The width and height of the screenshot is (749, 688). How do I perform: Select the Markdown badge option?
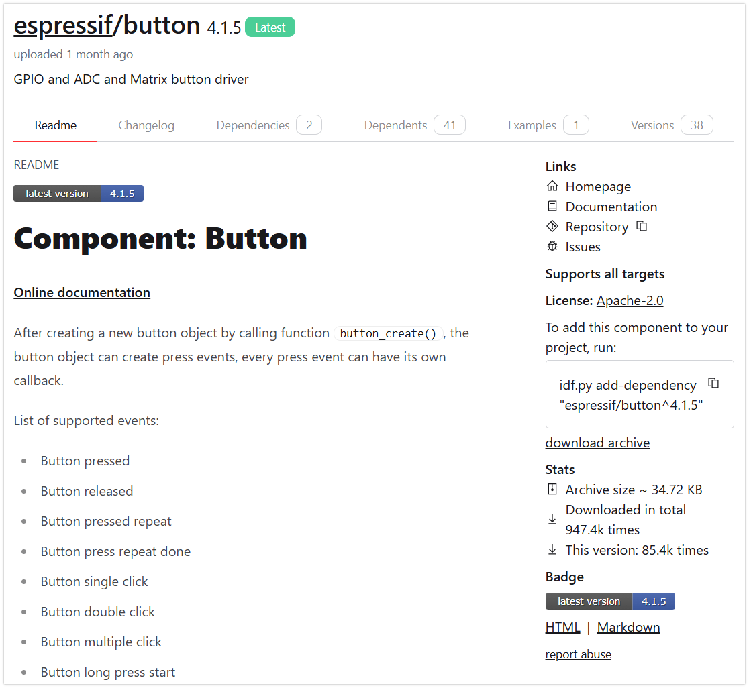(628, 627)
